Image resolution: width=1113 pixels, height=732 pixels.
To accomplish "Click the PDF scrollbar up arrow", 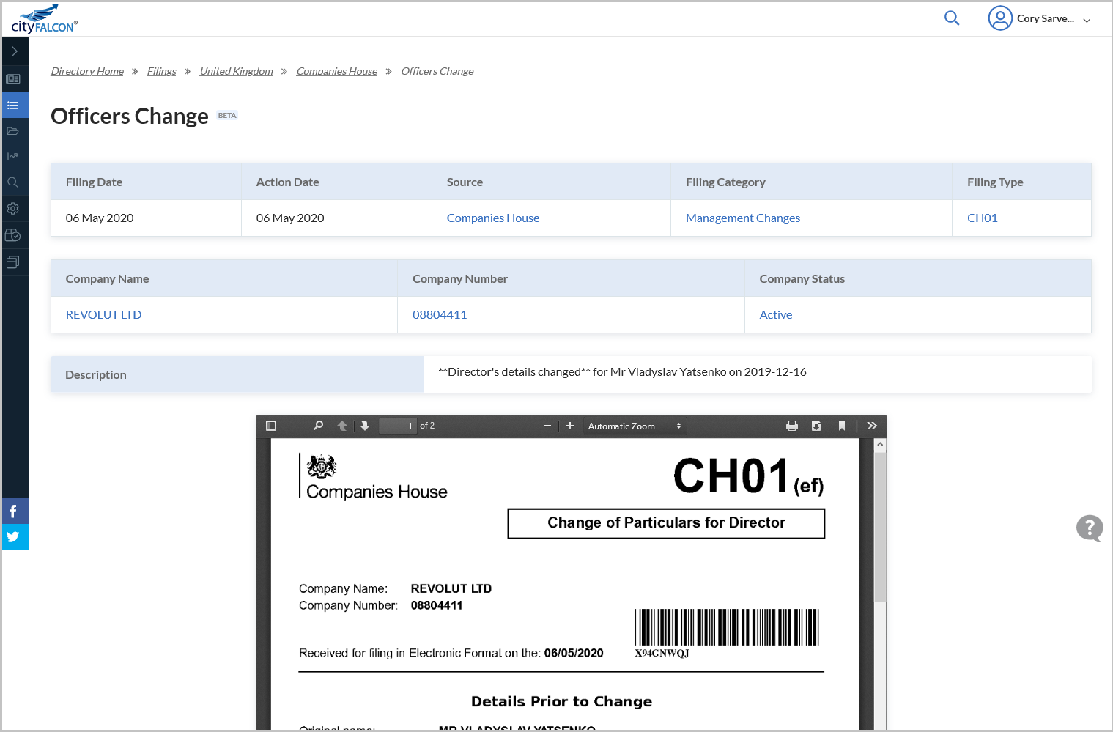I will [881, 445].
